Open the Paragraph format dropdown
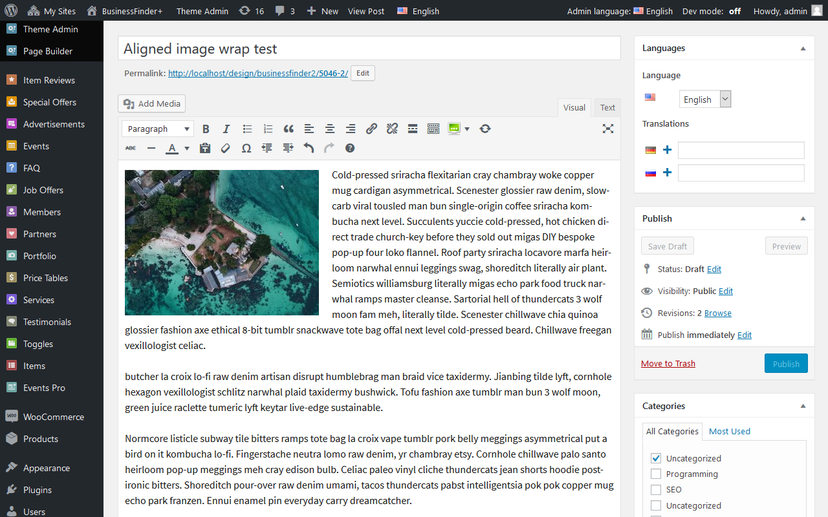 pyautogui.click(x=157, y=129)
